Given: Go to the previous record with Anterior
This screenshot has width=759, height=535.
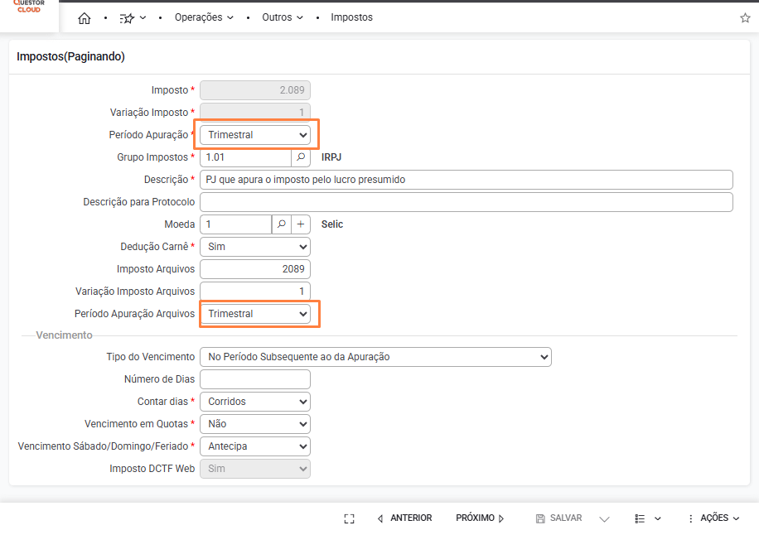Looking at the screenshot, I should [404, 518].
